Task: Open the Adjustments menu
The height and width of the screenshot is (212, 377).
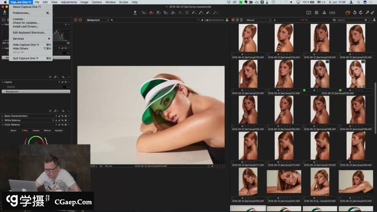Action: click(69, 2)
